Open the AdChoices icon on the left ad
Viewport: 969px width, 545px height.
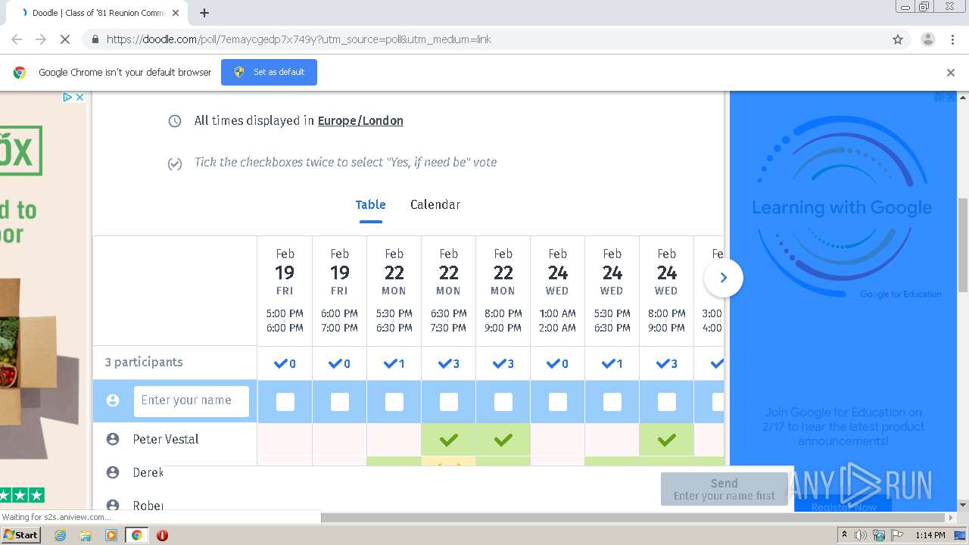67,97
